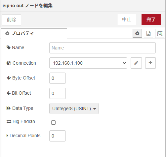This screenshot has width=166, height=157.
Task: Click the down arrow icon beside Byte Offset
Action: coord(9,78)
